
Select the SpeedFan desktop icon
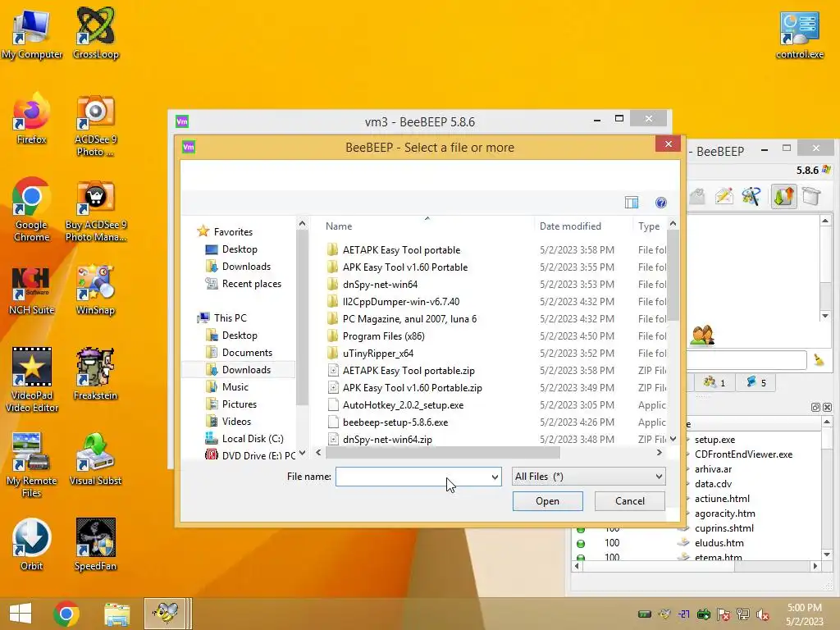tap(95, 545)
